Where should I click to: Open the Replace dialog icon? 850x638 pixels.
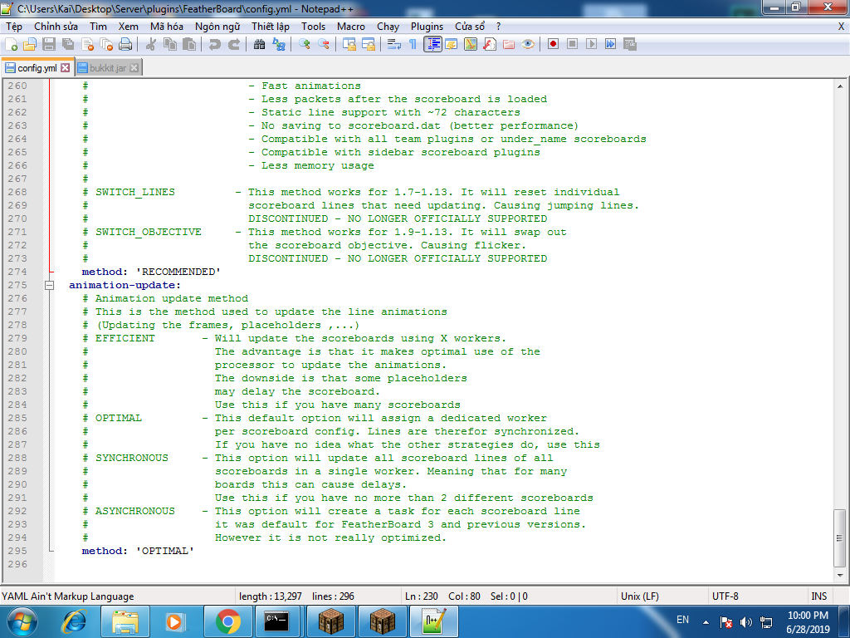point(279,45)
